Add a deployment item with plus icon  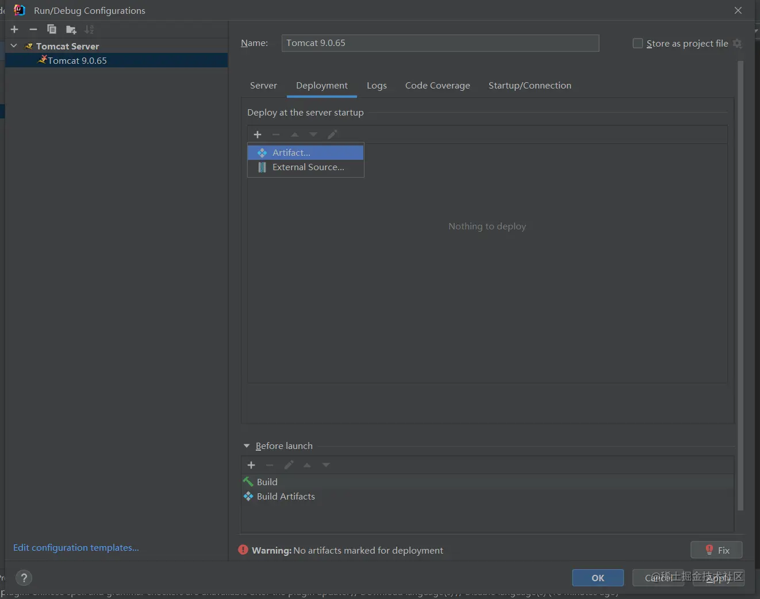click(258, 135)
